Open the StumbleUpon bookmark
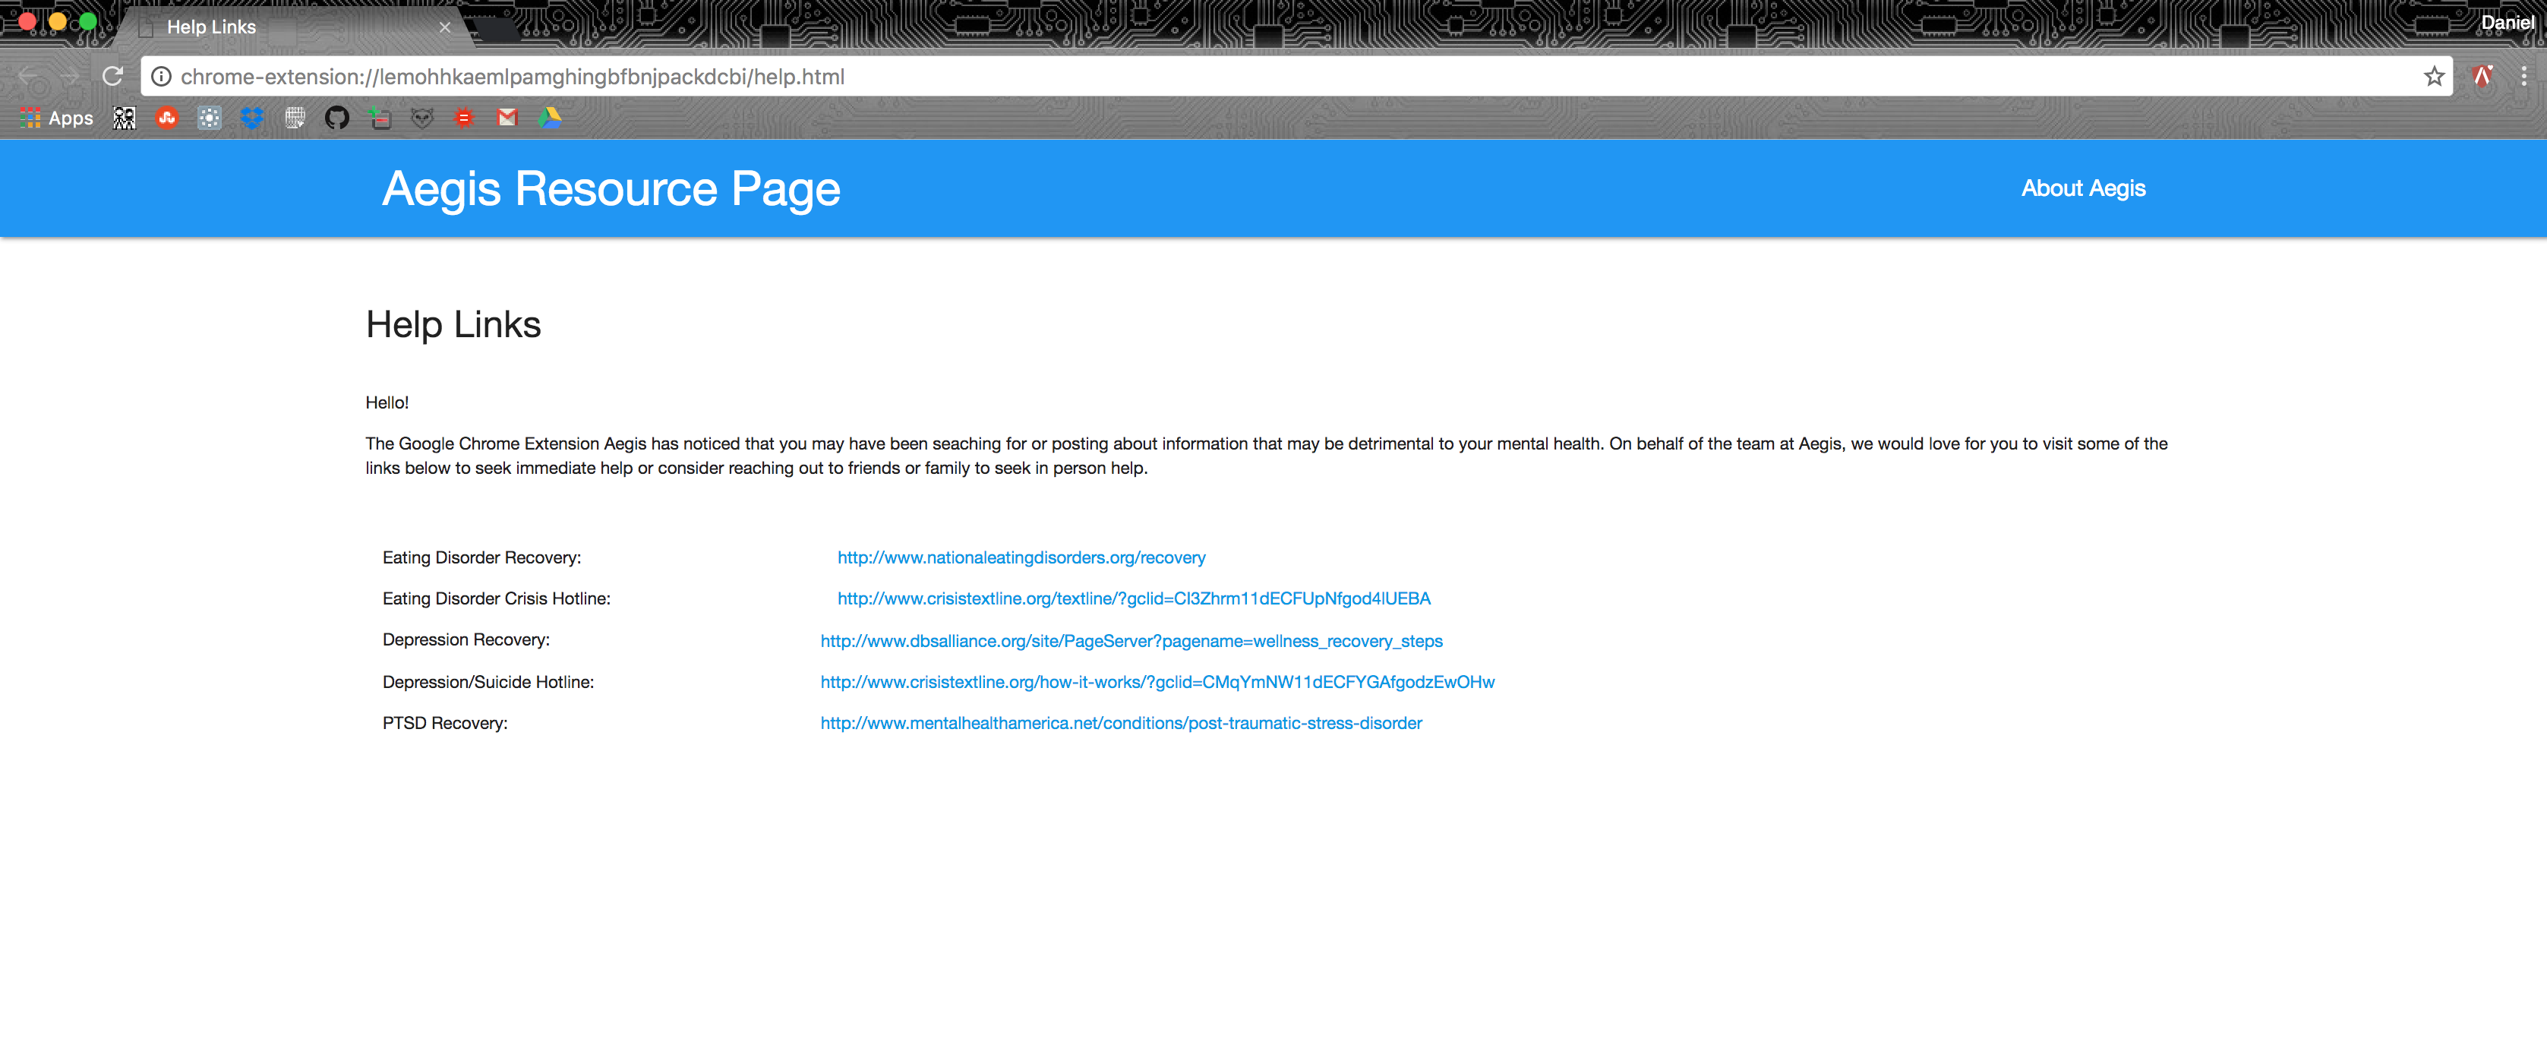2547x1048 pixels. (167, 118)
